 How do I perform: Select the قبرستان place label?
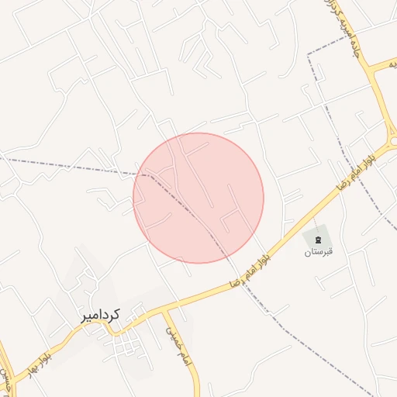pyautogui.click(x=318, y=252)
